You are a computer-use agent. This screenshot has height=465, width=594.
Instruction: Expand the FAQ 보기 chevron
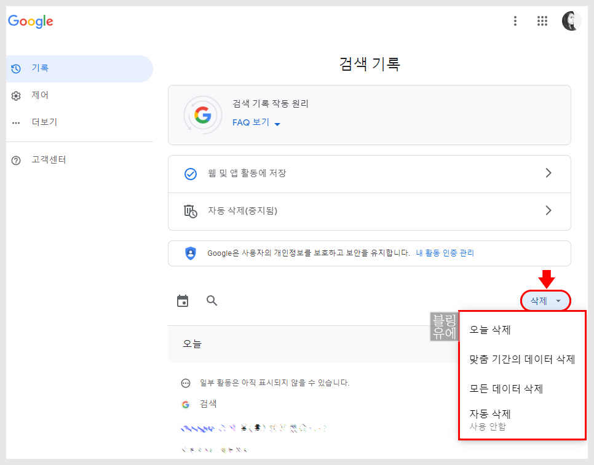pyautogui.click(x=276, y=122)
